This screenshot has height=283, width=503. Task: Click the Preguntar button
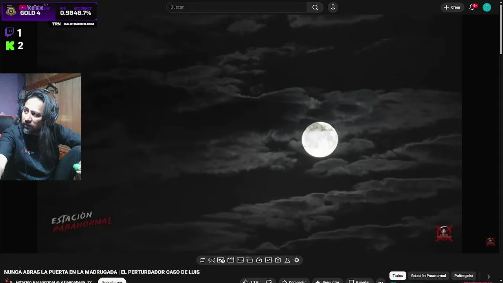(327, 281)
